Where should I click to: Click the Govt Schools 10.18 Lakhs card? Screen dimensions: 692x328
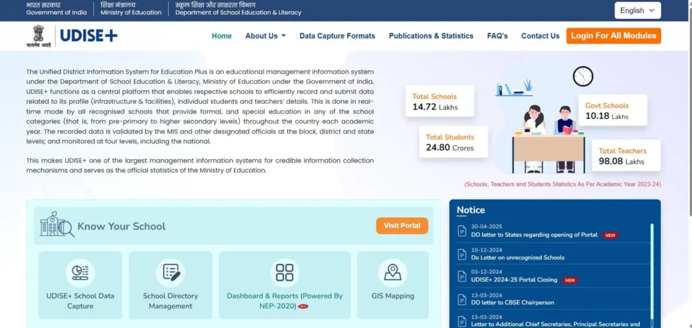612,110
